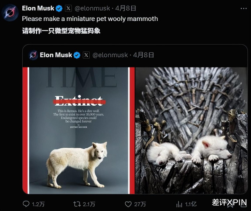Click the Elon Musk display name in main post
The image size is (251, 211).
[38, 8]
